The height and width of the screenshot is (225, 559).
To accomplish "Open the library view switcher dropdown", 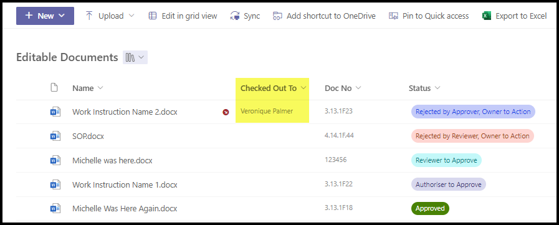I will click(x=135, y=57).
